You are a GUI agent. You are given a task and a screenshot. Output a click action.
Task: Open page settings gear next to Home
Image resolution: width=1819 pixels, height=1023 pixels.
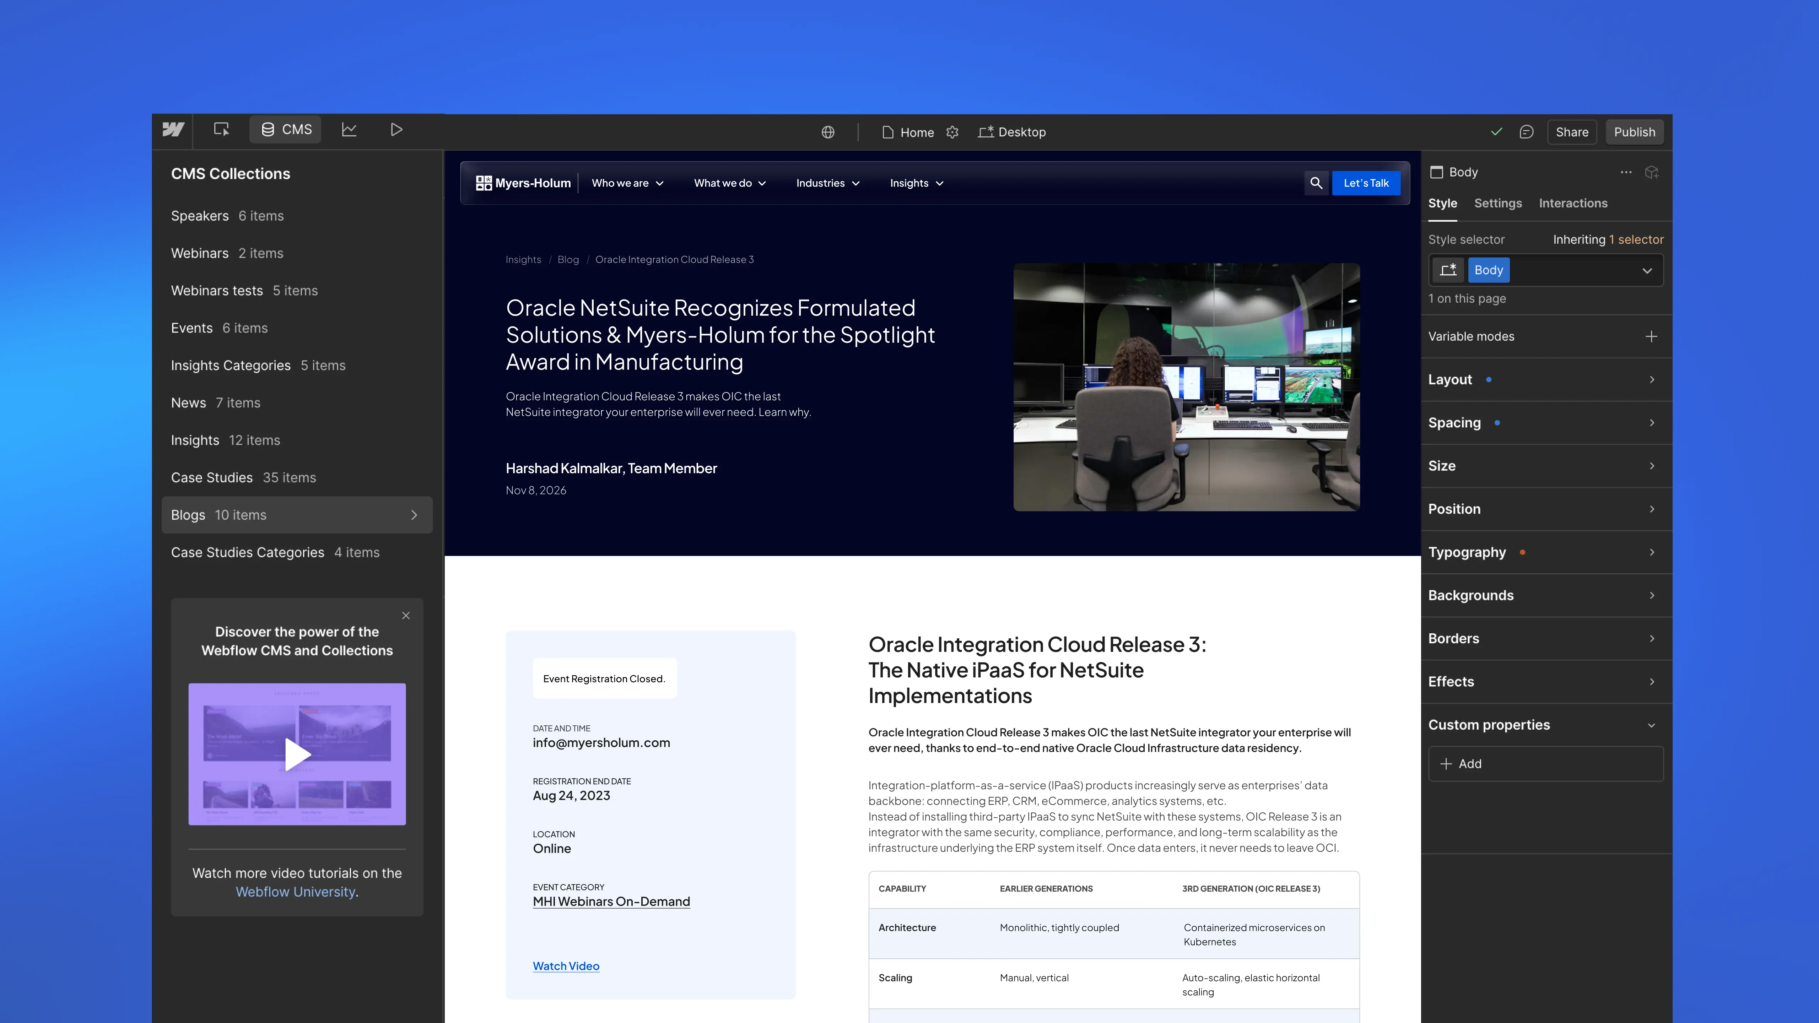[x=952, y=132]
